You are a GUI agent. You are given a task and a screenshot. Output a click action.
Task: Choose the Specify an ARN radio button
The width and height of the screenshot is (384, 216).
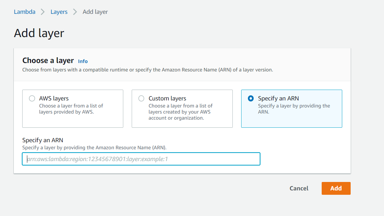pos(251,98)
